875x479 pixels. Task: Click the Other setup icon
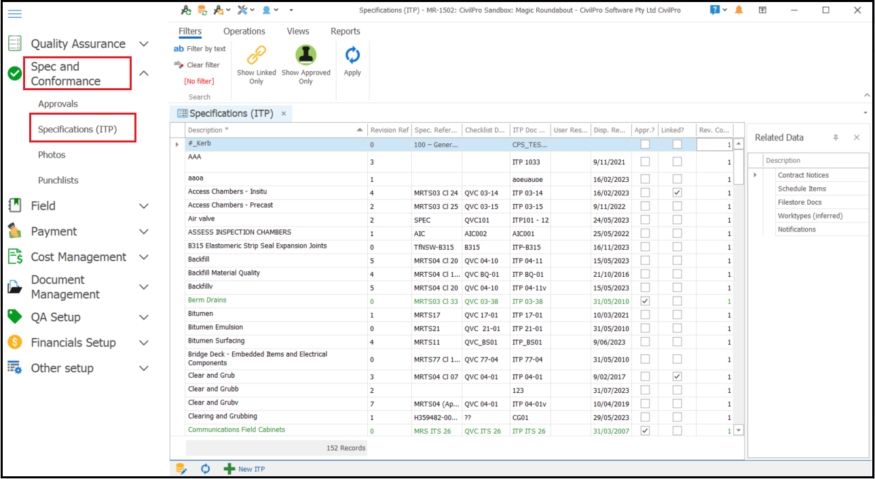pos(15,368)
